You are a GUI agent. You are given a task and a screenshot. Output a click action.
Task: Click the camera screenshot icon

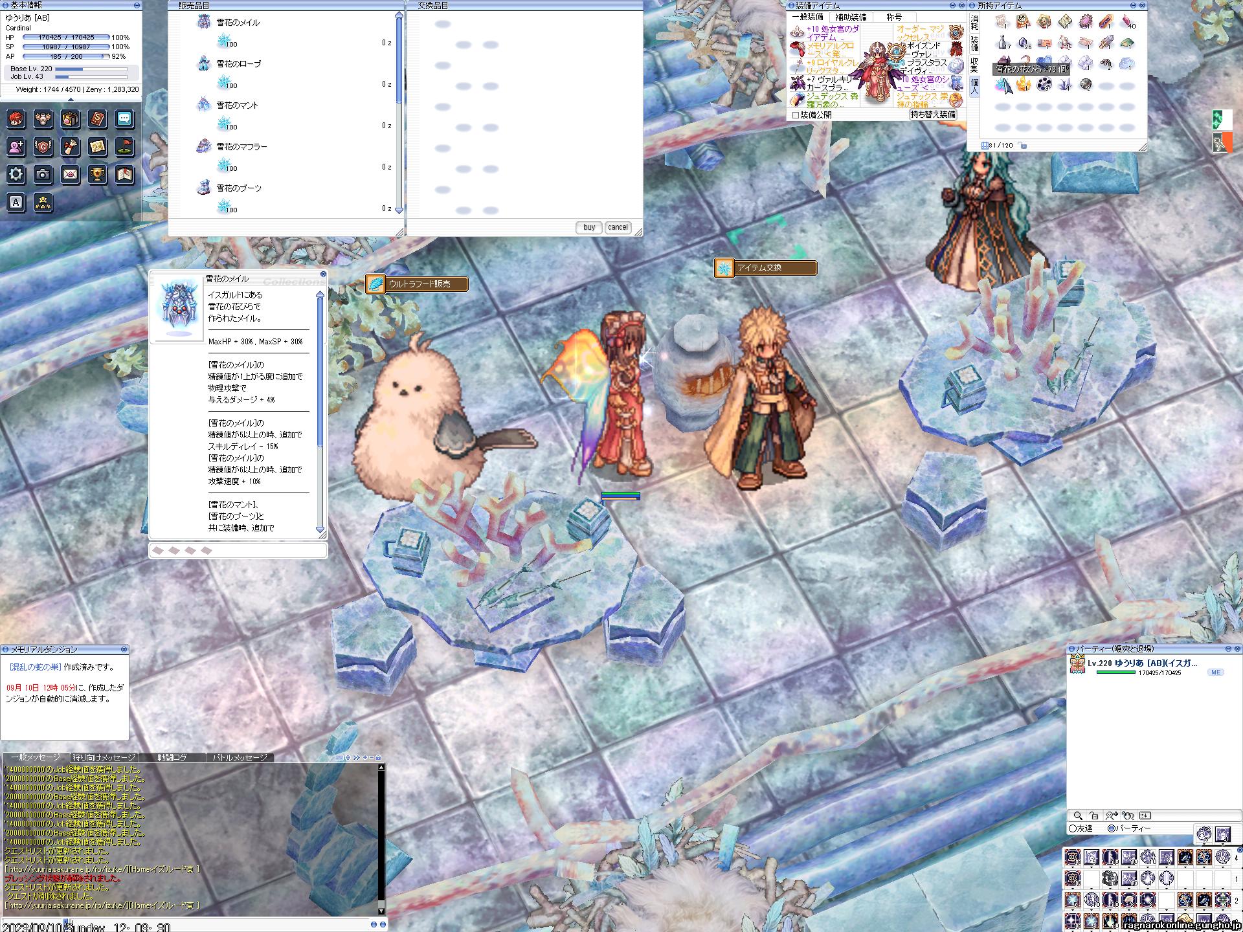[x=43, y=174]
